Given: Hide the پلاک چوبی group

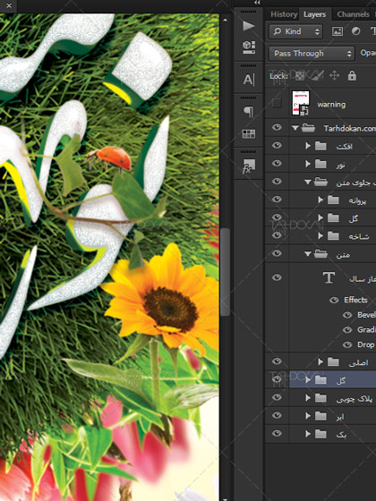Looking at the screenshot, I should point(277,397).
